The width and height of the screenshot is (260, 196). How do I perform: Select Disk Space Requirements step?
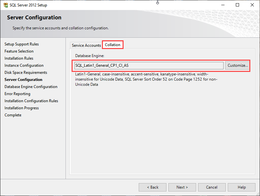point(26,73)
